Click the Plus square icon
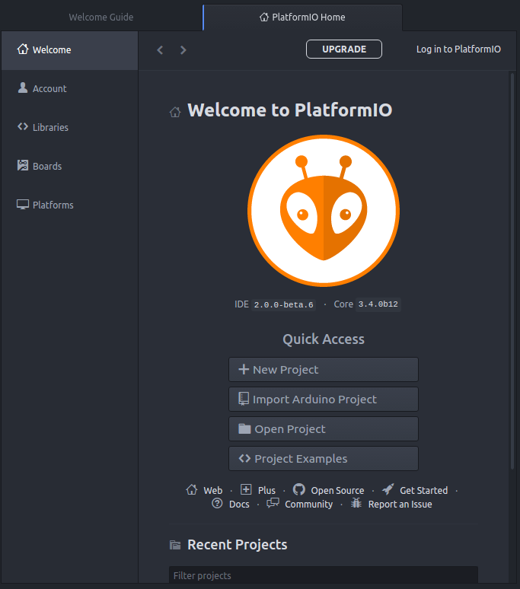520x589 pixels. click(246, 489)
